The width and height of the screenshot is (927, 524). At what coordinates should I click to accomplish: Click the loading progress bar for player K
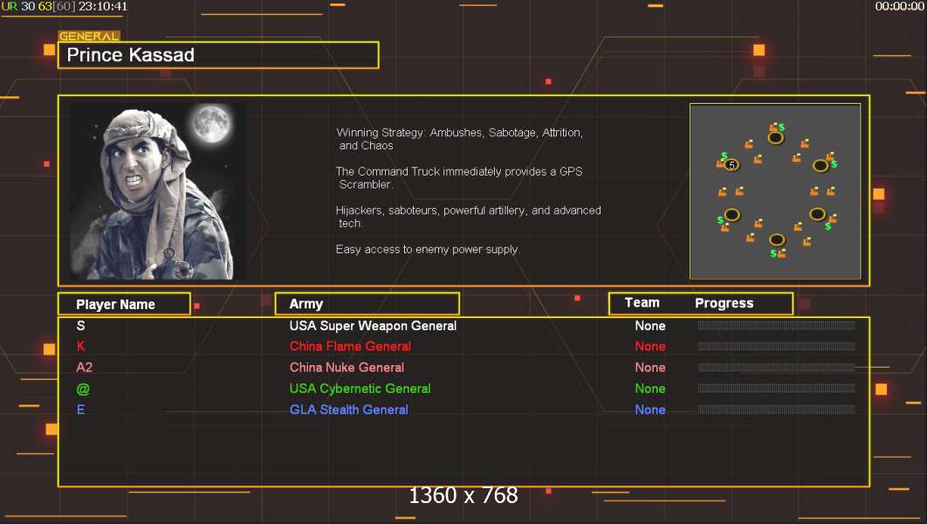click(x=776, y=346)
